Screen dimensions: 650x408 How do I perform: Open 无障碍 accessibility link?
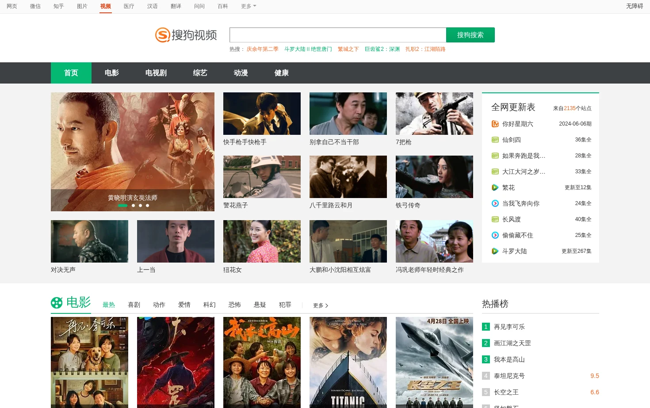(635, 6)
